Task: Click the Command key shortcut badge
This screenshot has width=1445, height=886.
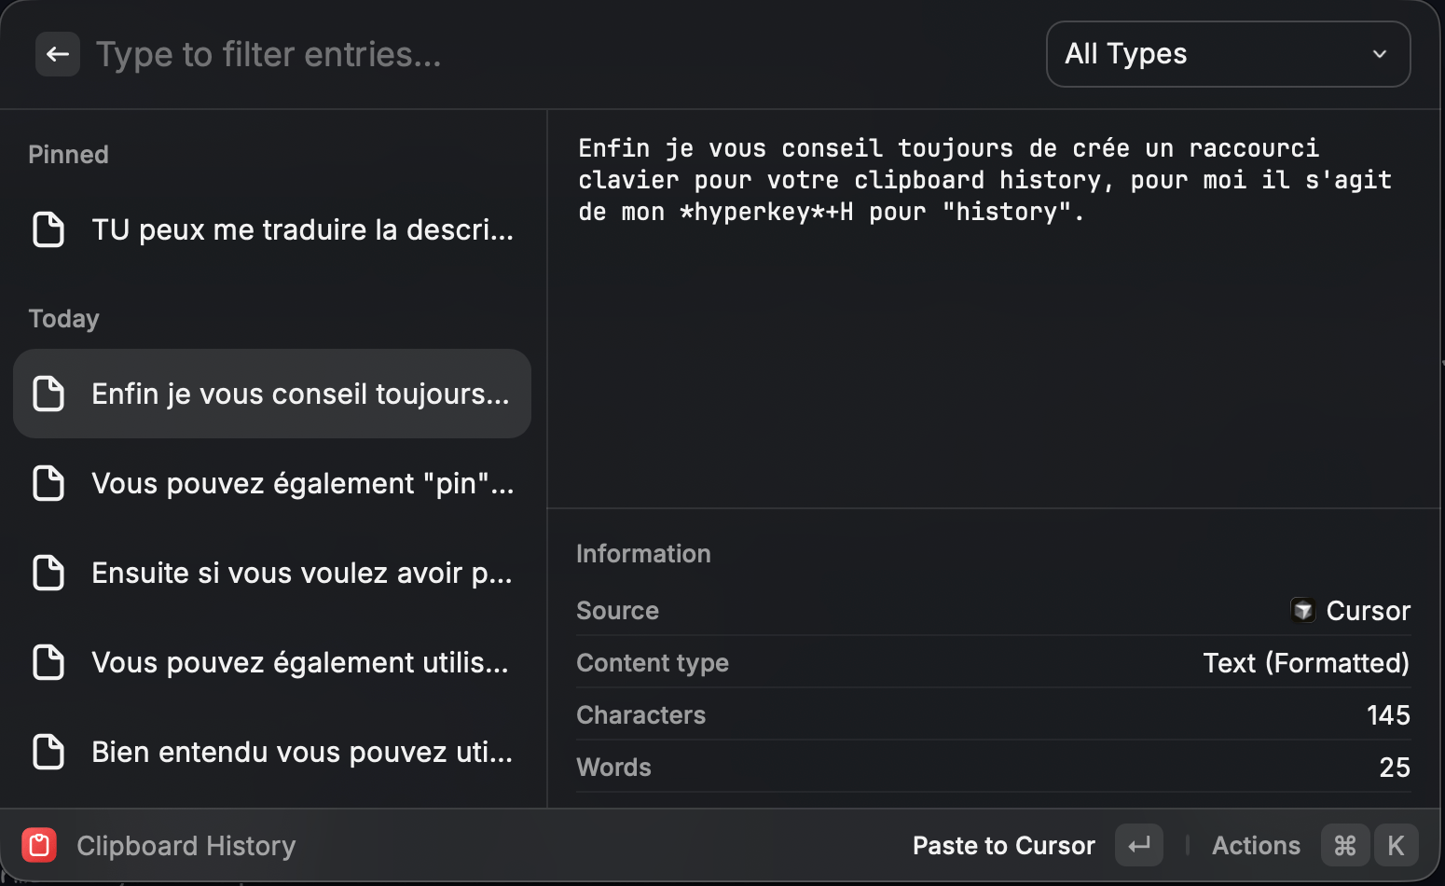Action: coord(1344,846)
